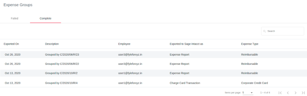Click the Description column header

tap(52, 44)
